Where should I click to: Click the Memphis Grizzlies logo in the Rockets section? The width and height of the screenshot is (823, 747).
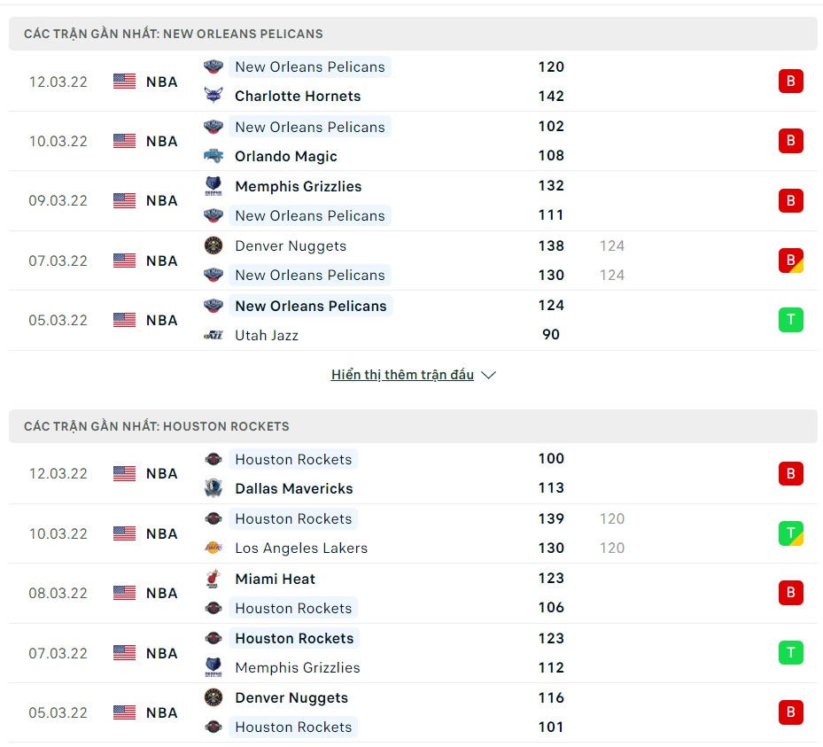click(x=214, y=667)
